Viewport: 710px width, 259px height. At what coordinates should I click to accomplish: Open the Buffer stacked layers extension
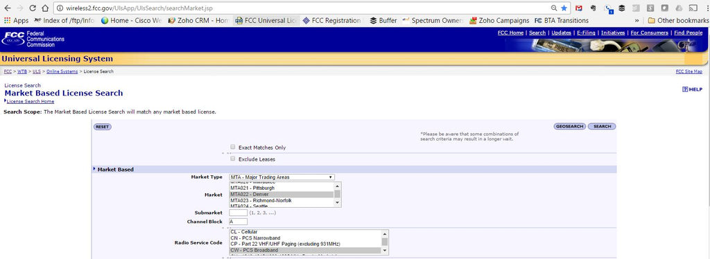click(622, 8)
